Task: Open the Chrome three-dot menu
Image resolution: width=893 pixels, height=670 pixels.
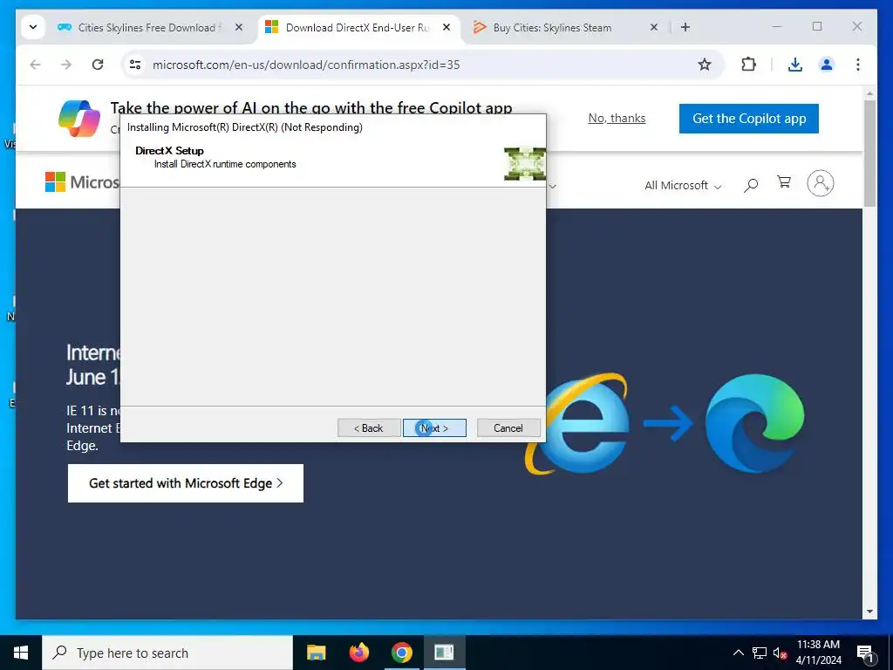Action: tap(858, 65)
